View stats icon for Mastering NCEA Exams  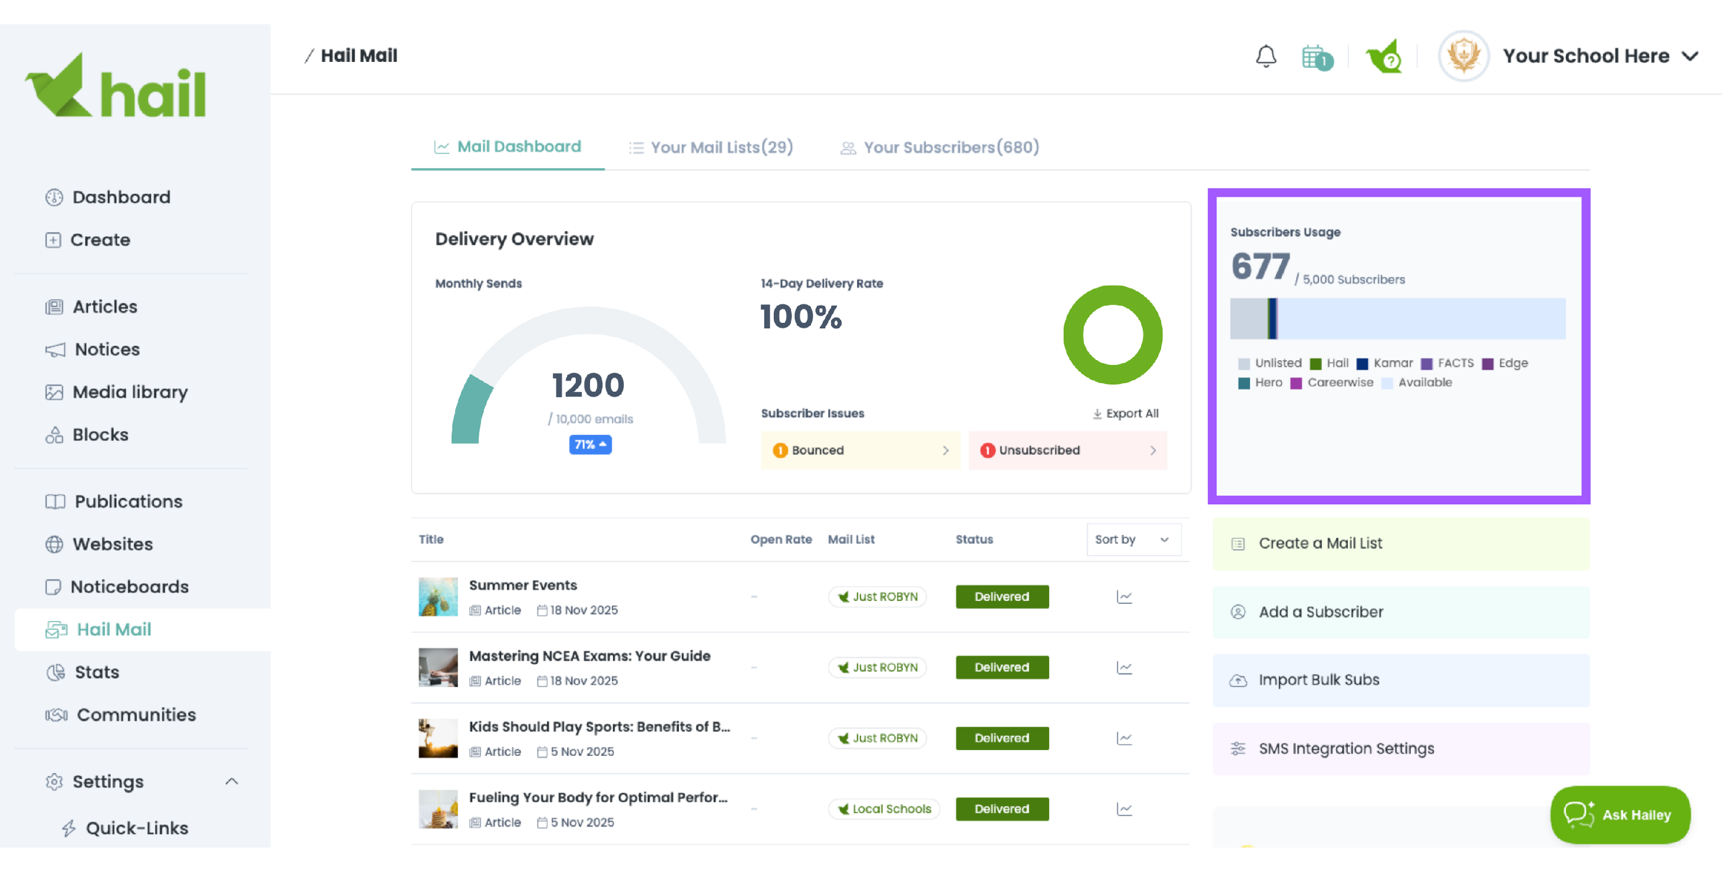pos(1124,668)
